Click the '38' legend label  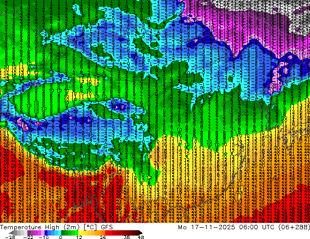(x=127, y=237)
